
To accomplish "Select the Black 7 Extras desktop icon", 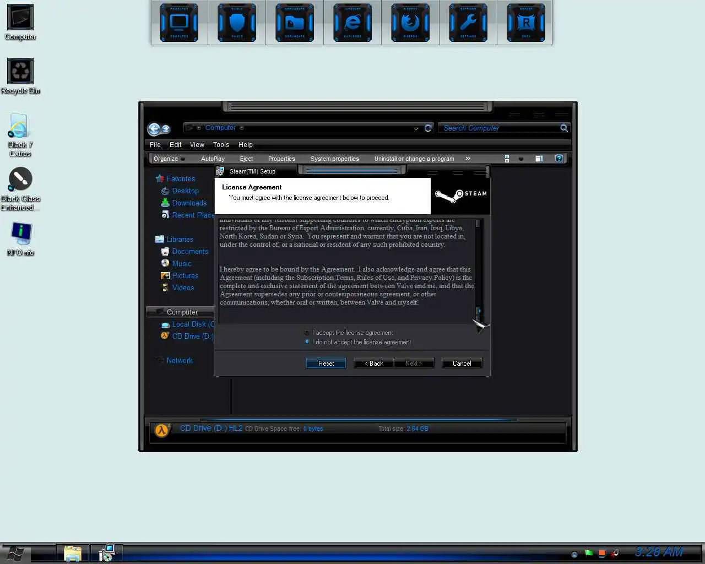I will point(20,135).
